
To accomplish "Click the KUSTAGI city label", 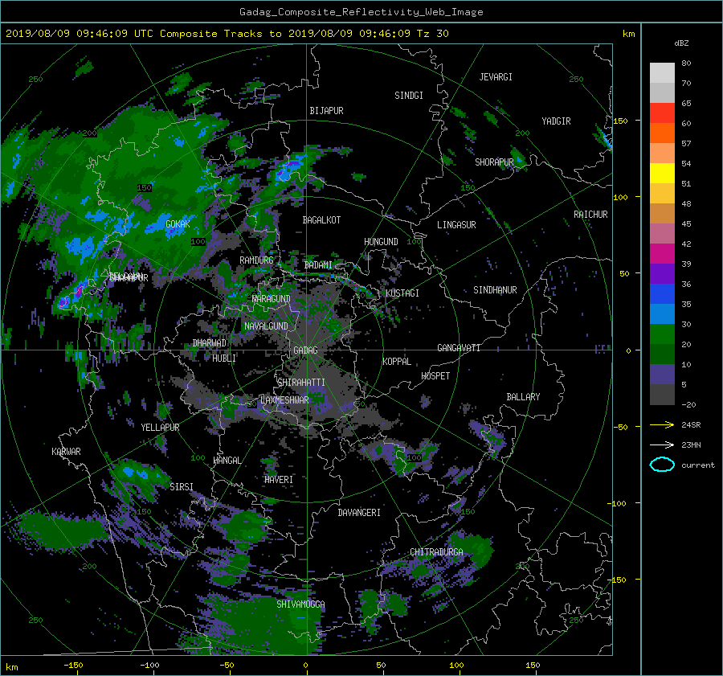I will click(402, 293).
